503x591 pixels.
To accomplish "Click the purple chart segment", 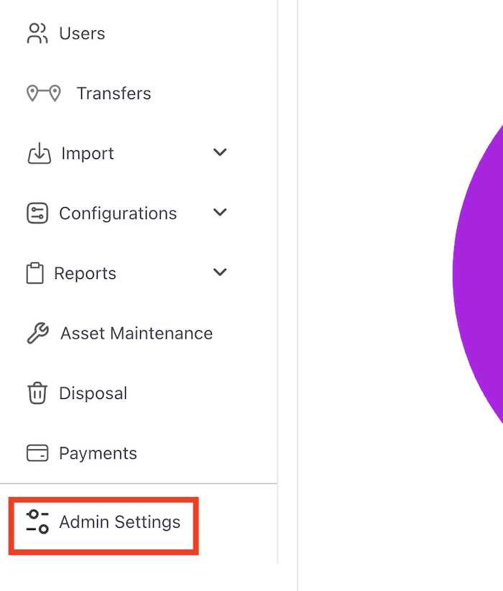I will (x=481, y=273).
